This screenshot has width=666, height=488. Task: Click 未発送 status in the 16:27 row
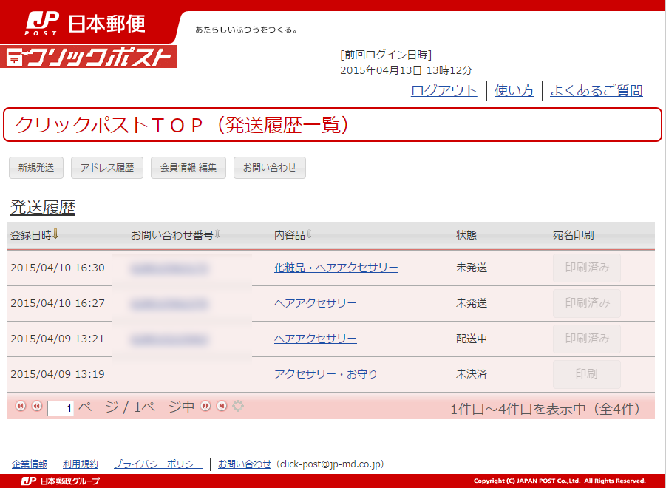pyautogui.click(x=472, y=303)
